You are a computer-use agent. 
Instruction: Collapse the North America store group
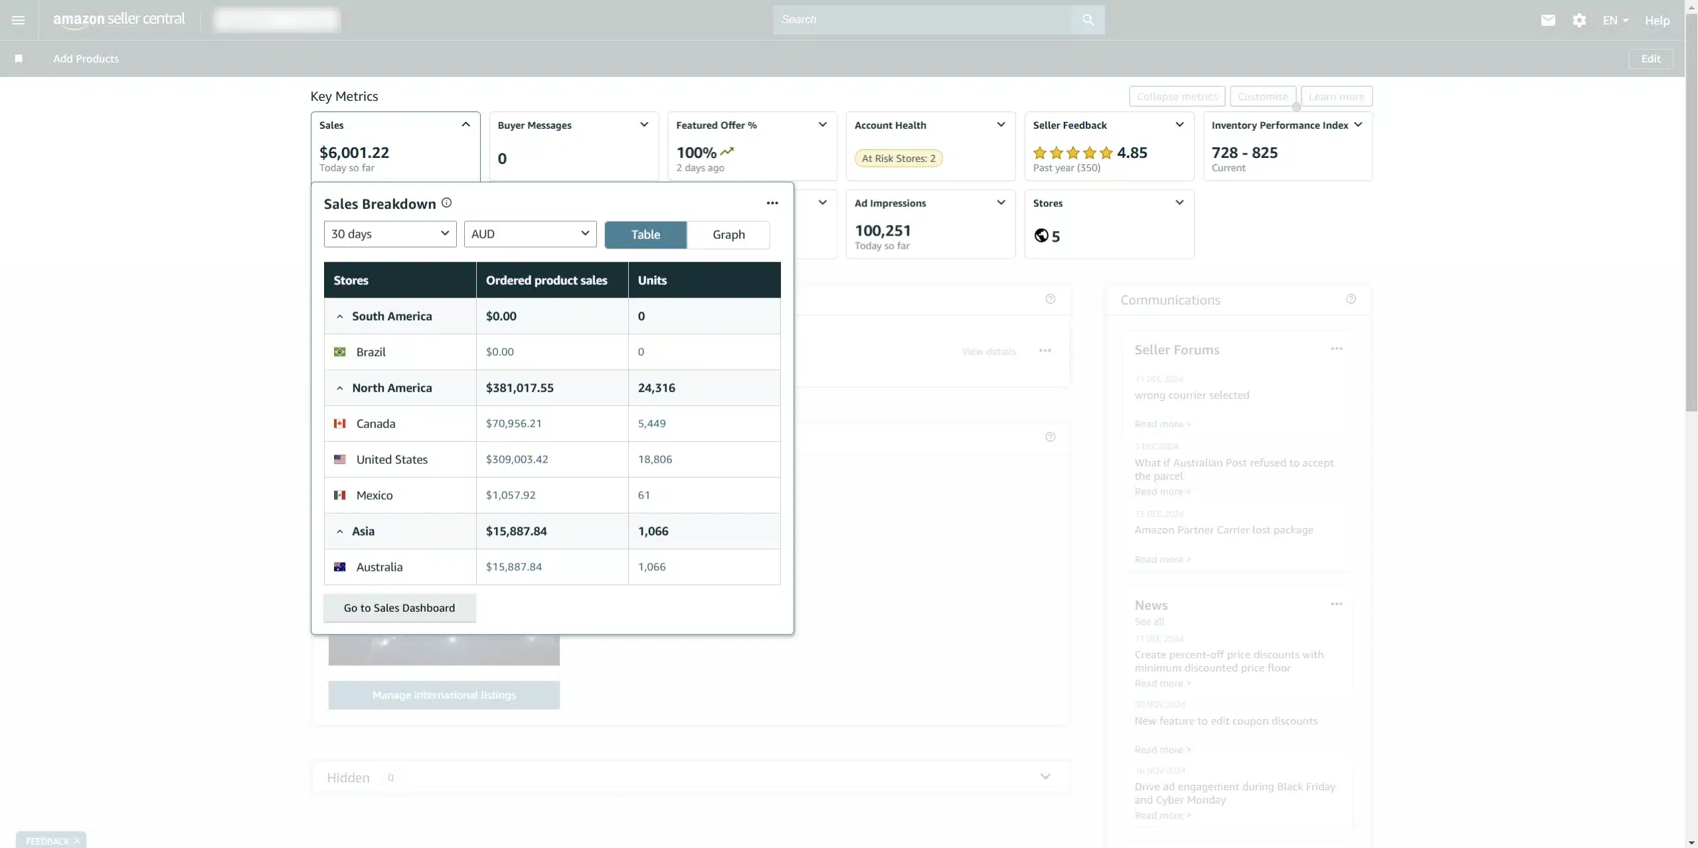point(340,388)
